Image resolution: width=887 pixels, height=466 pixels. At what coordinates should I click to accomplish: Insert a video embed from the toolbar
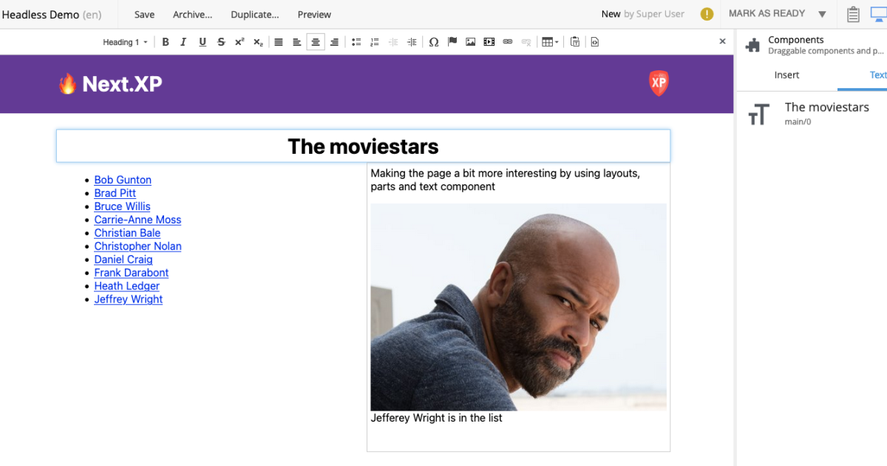[489, 41]
